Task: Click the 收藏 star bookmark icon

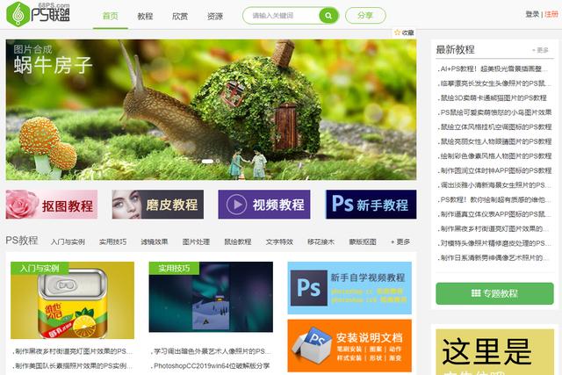Action: click(x=397, y=32)
